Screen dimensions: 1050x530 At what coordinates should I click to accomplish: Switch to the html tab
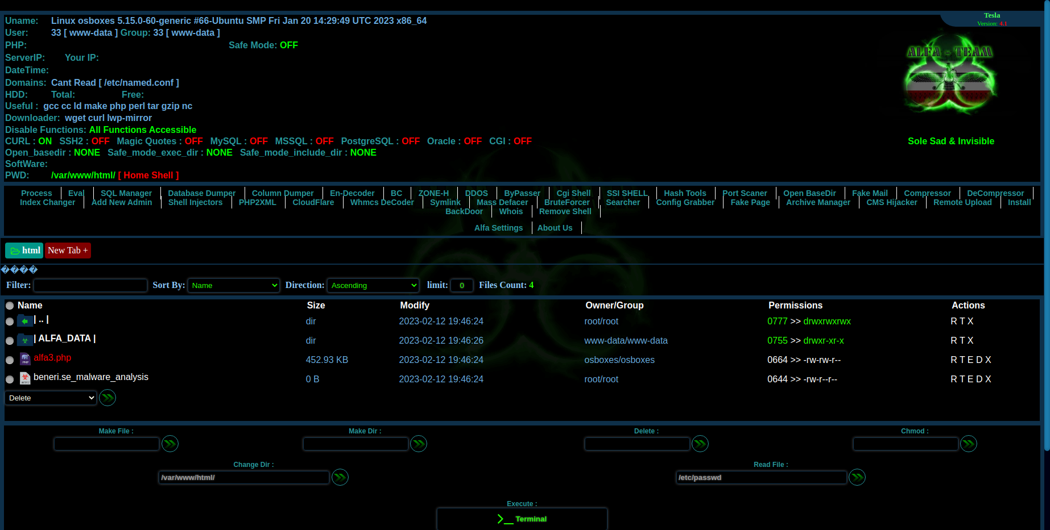pos(24,251)
